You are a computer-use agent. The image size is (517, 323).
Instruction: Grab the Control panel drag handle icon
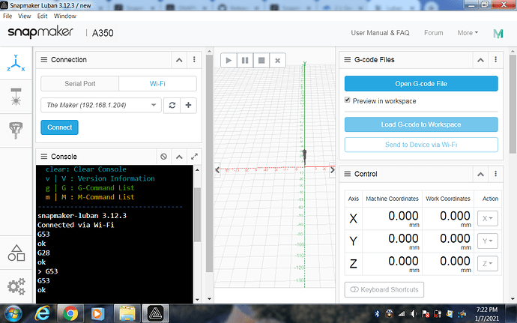[x=347, y=174]
